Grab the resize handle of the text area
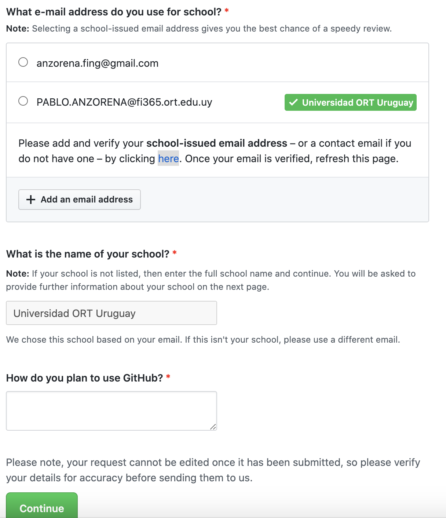The height and width of the screenshot is (518, 446). pos(213,427)
